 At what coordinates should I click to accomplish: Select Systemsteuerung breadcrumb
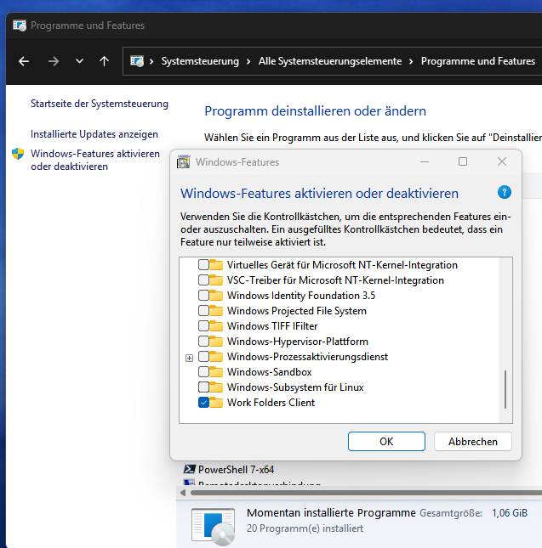(200, 61)
